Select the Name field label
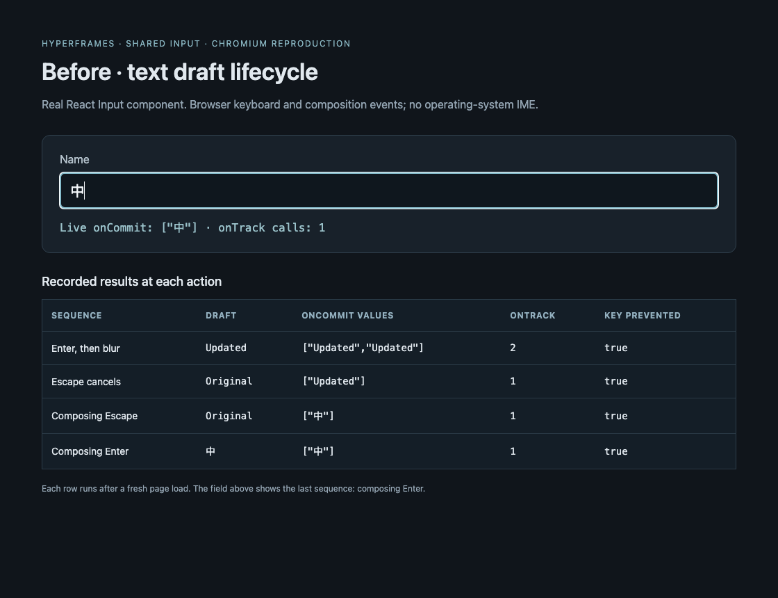 [74, 159]
